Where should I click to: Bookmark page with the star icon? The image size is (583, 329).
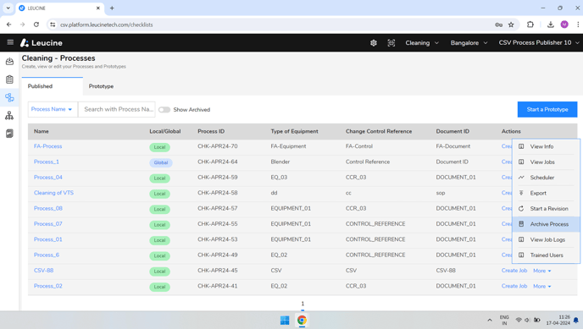511,25
